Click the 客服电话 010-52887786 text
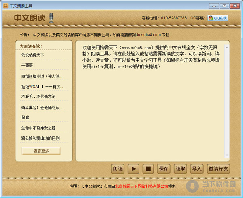Image resolution: width=243 pixels, height=198 pixels. [164, 18]
